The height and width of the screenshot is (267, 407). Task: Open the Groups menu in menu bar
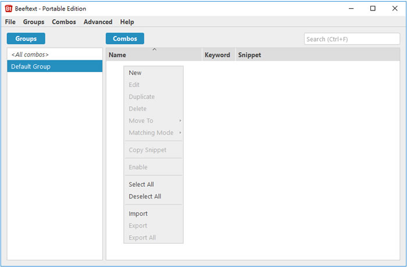tap(34, 22)
